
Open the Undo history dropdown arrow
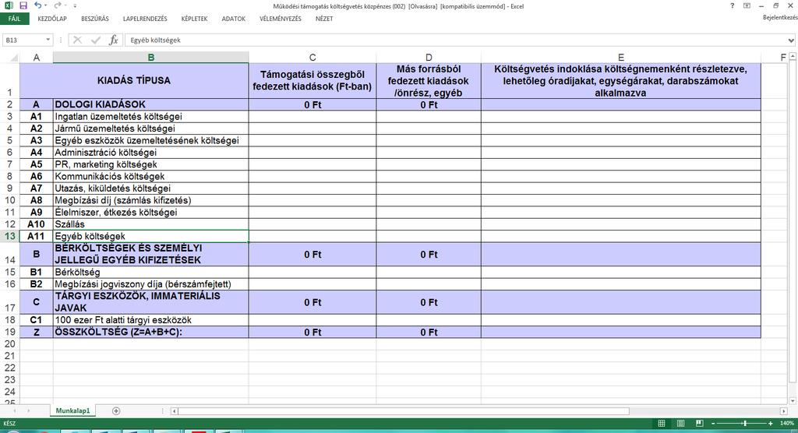(x=46, y=5)
